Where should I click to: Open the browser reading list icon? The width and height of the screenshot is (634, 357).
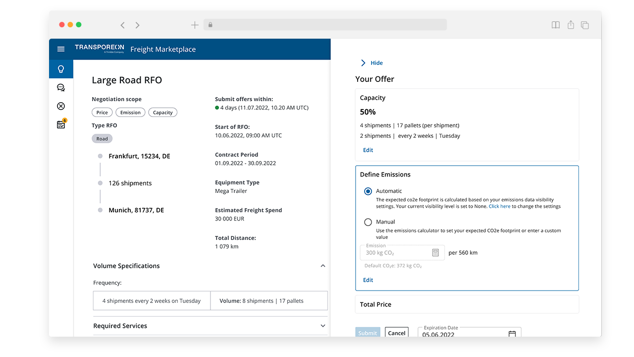(x=556, y=25)
